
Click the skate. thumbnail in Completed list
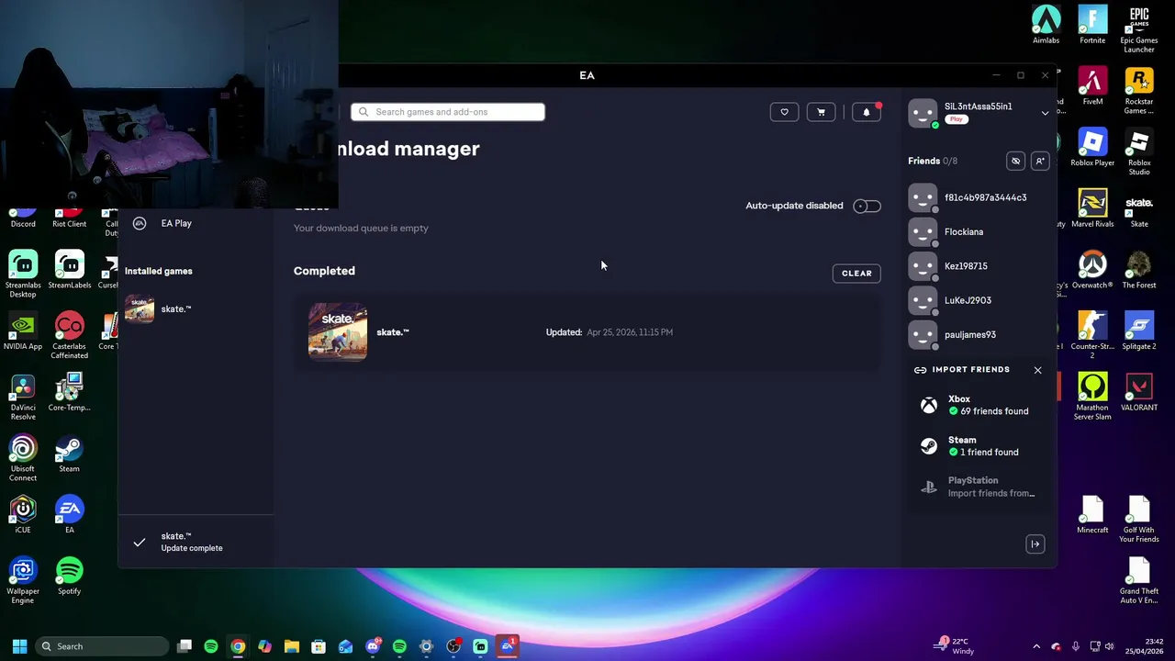pyautogui.click(x=338, y=331)
